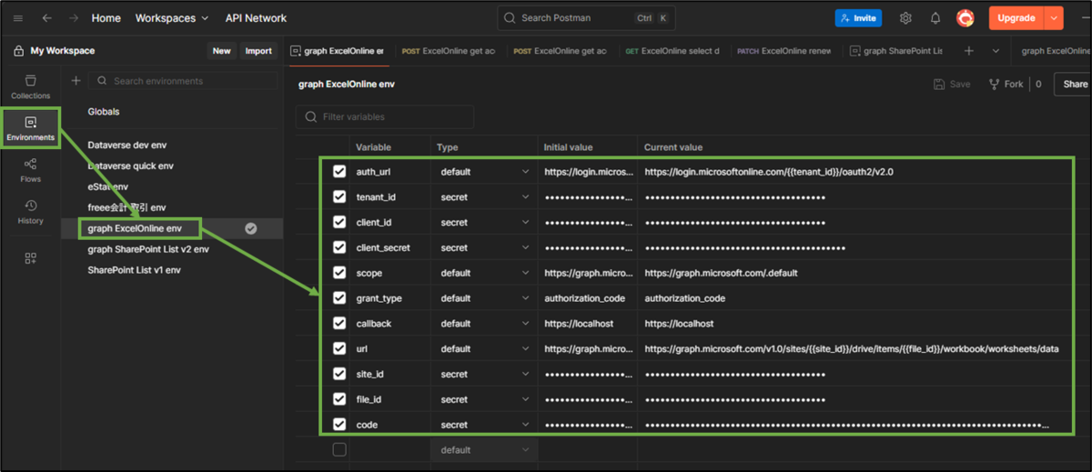Create new environment with plus icon
Screen dimensions: 1092x472
pos(76,81)
